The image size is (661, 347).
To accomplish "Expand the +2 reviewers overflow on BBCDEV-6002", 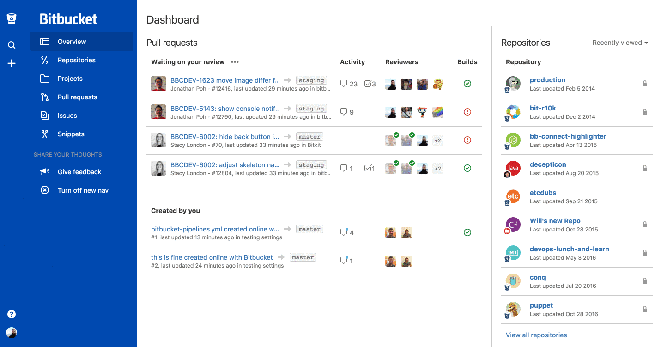I will (x=437, y=140).
